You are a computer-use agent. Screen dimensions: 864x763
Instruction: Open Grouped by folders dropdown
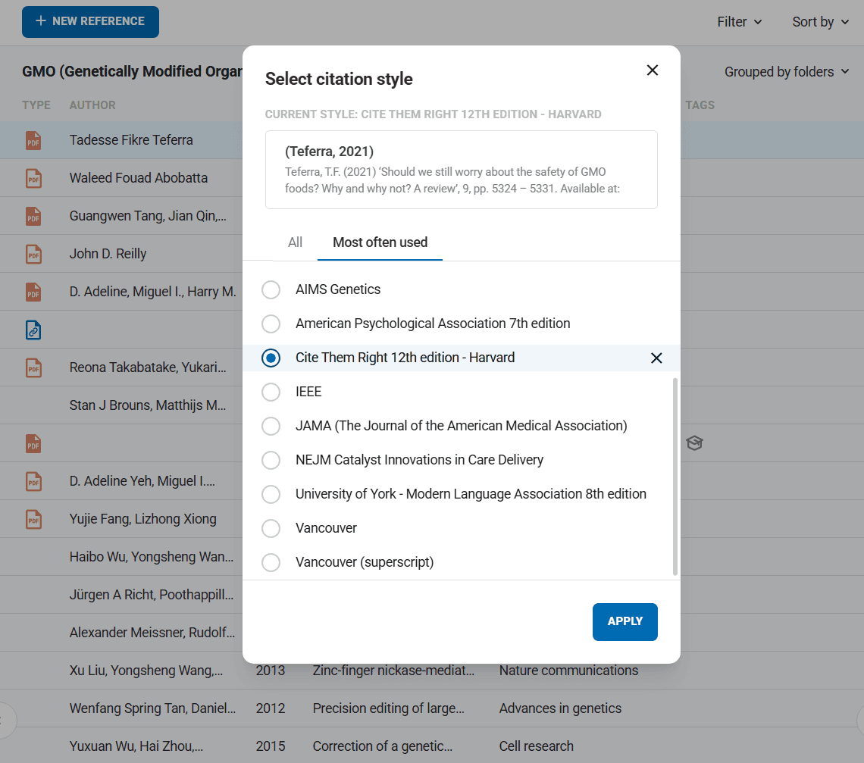(x=786, y=72)
